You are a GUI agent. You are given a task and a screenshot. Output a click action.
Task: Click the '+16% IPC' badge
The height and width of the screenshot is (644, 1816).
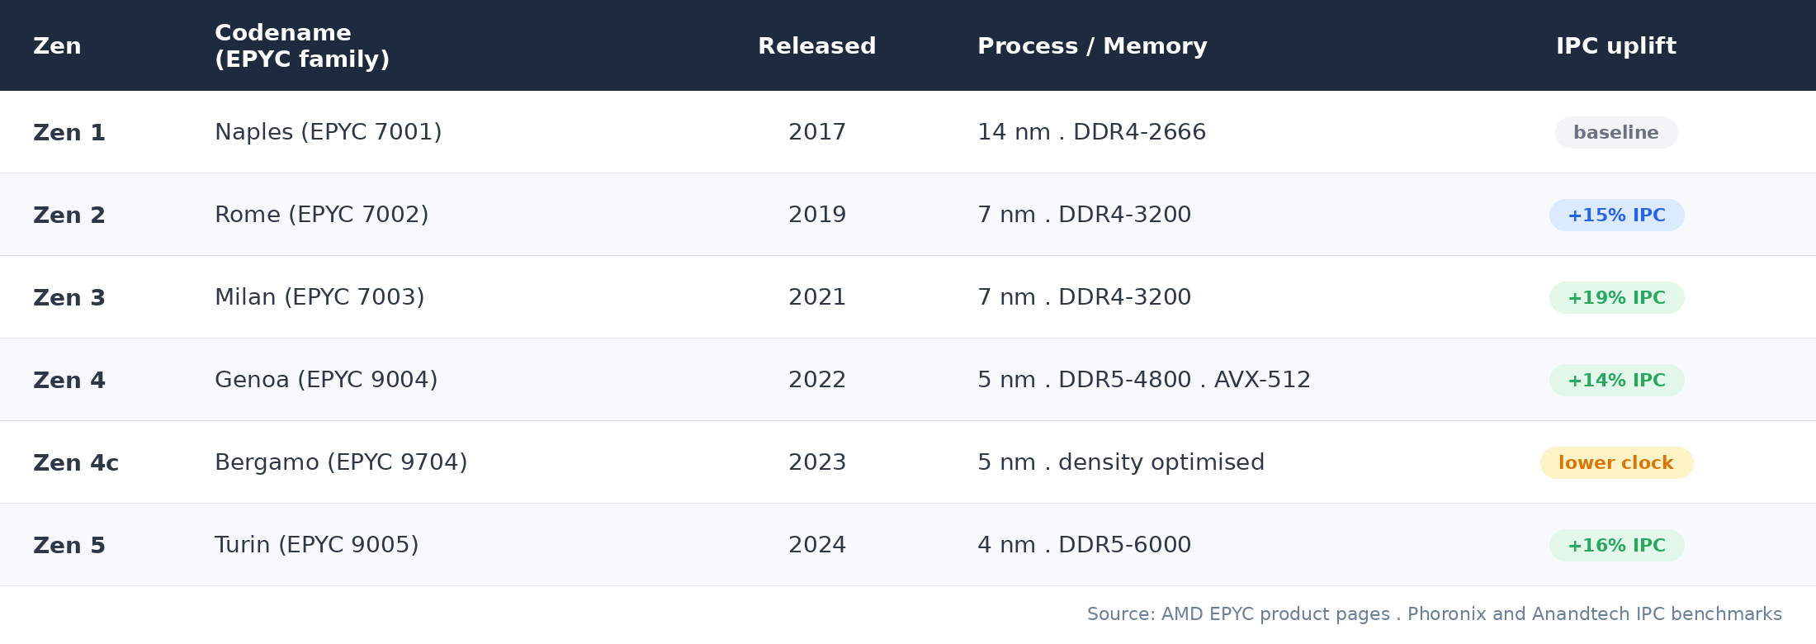(x=1616, y=545)
